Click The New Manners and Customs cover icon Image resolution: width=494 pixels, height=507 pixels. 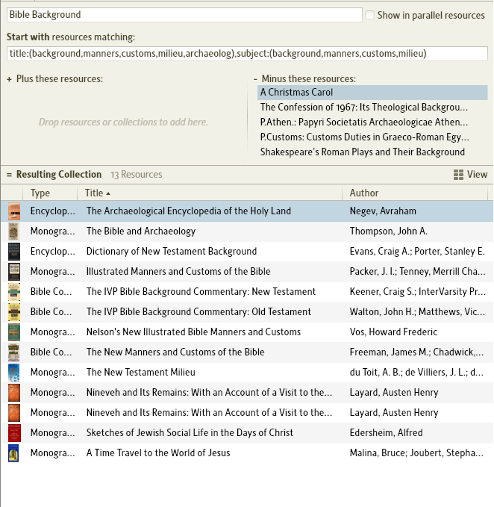point(14,352)
